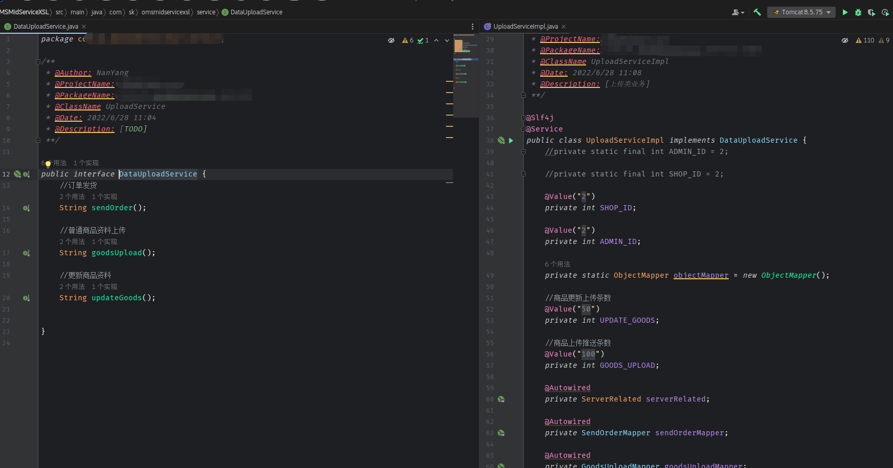Image resolution: width=893 pixels, height=468 pixels.
Task: Click the @Value("100") annotation
Action: (x=574, y=354)
